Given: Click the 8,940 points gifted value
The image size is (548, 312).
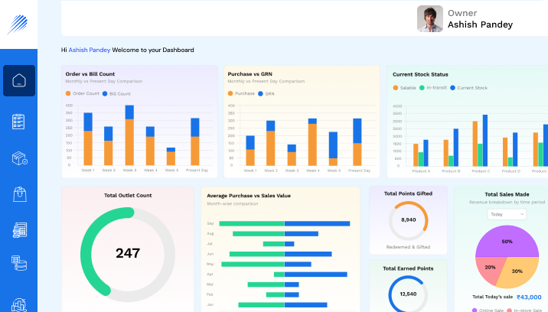Looking at the screenshot, I should pos(409,219).
